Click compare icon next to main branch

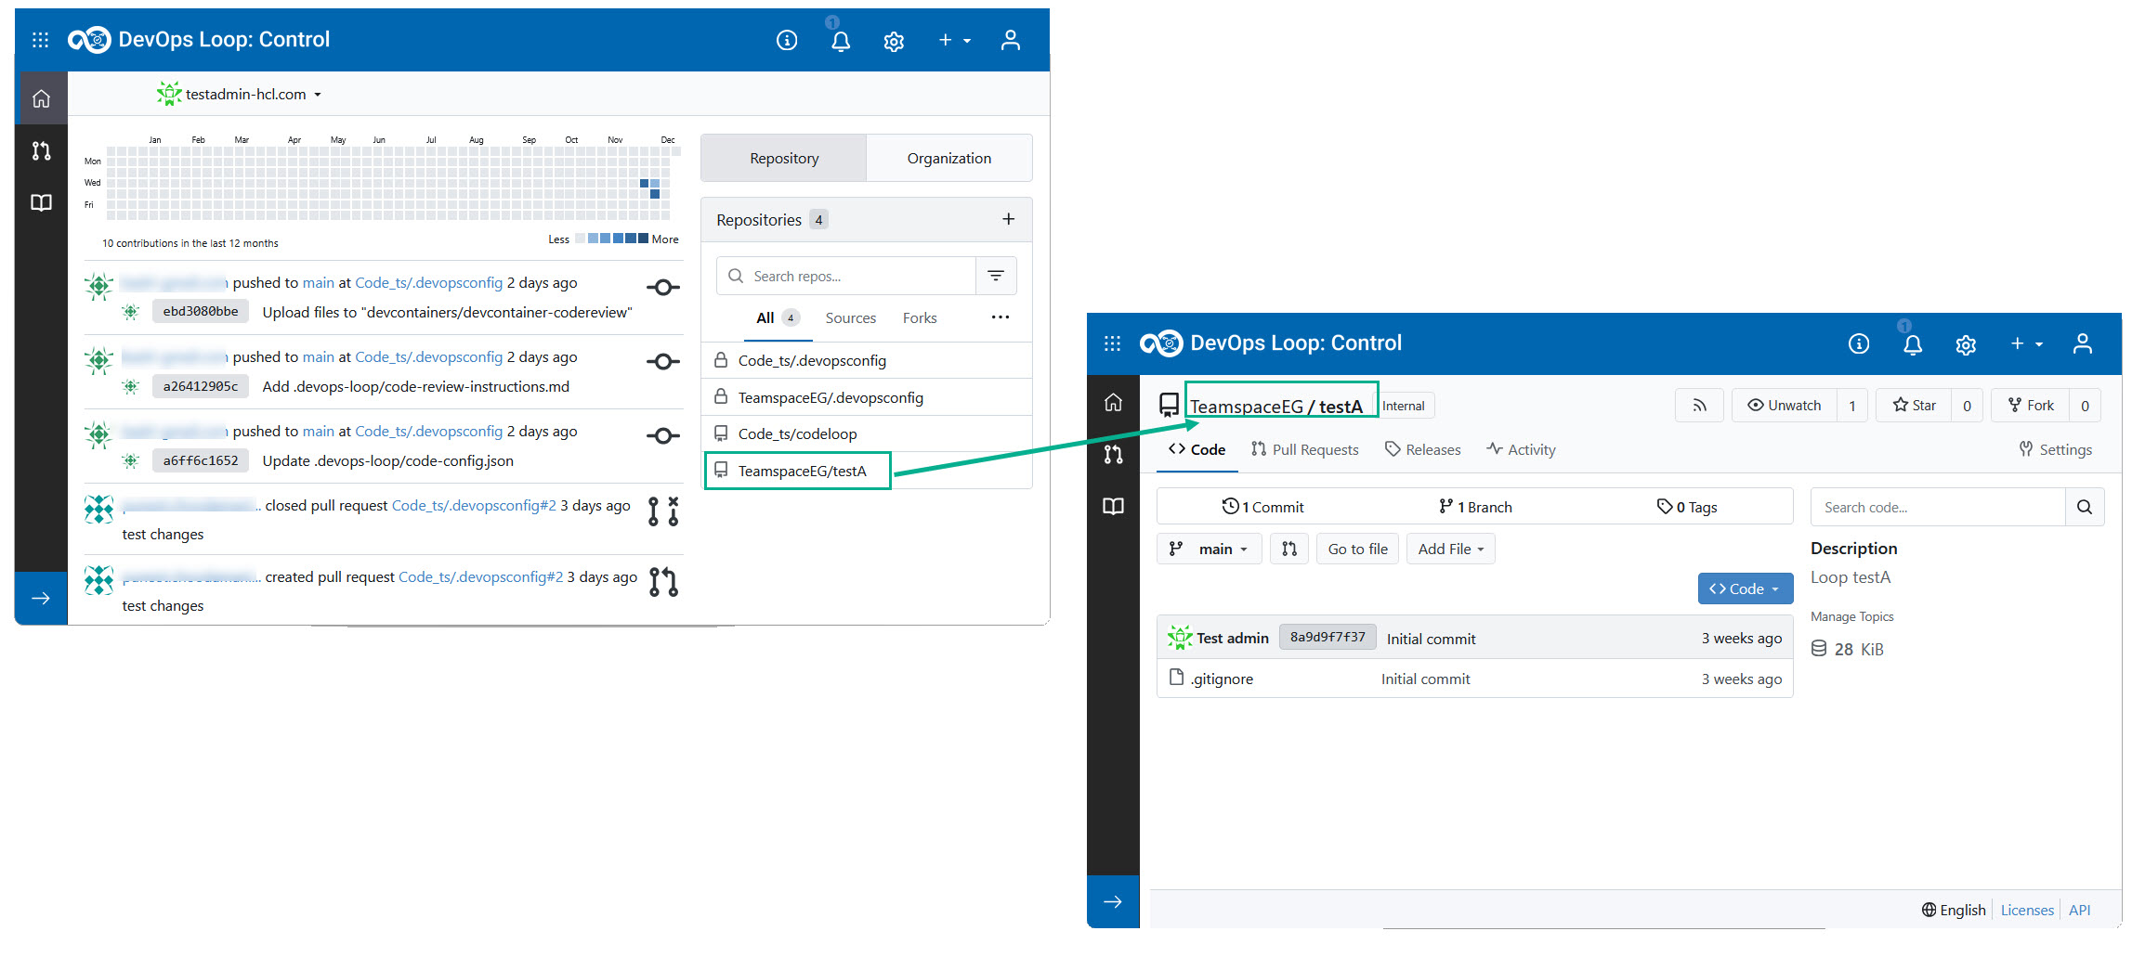tap(1289, 549)
